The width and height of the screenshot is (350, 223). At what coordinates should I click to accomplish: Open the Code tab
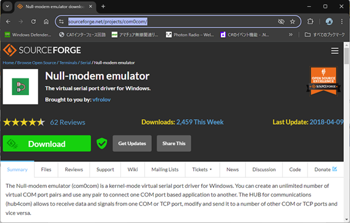[295, 170]
